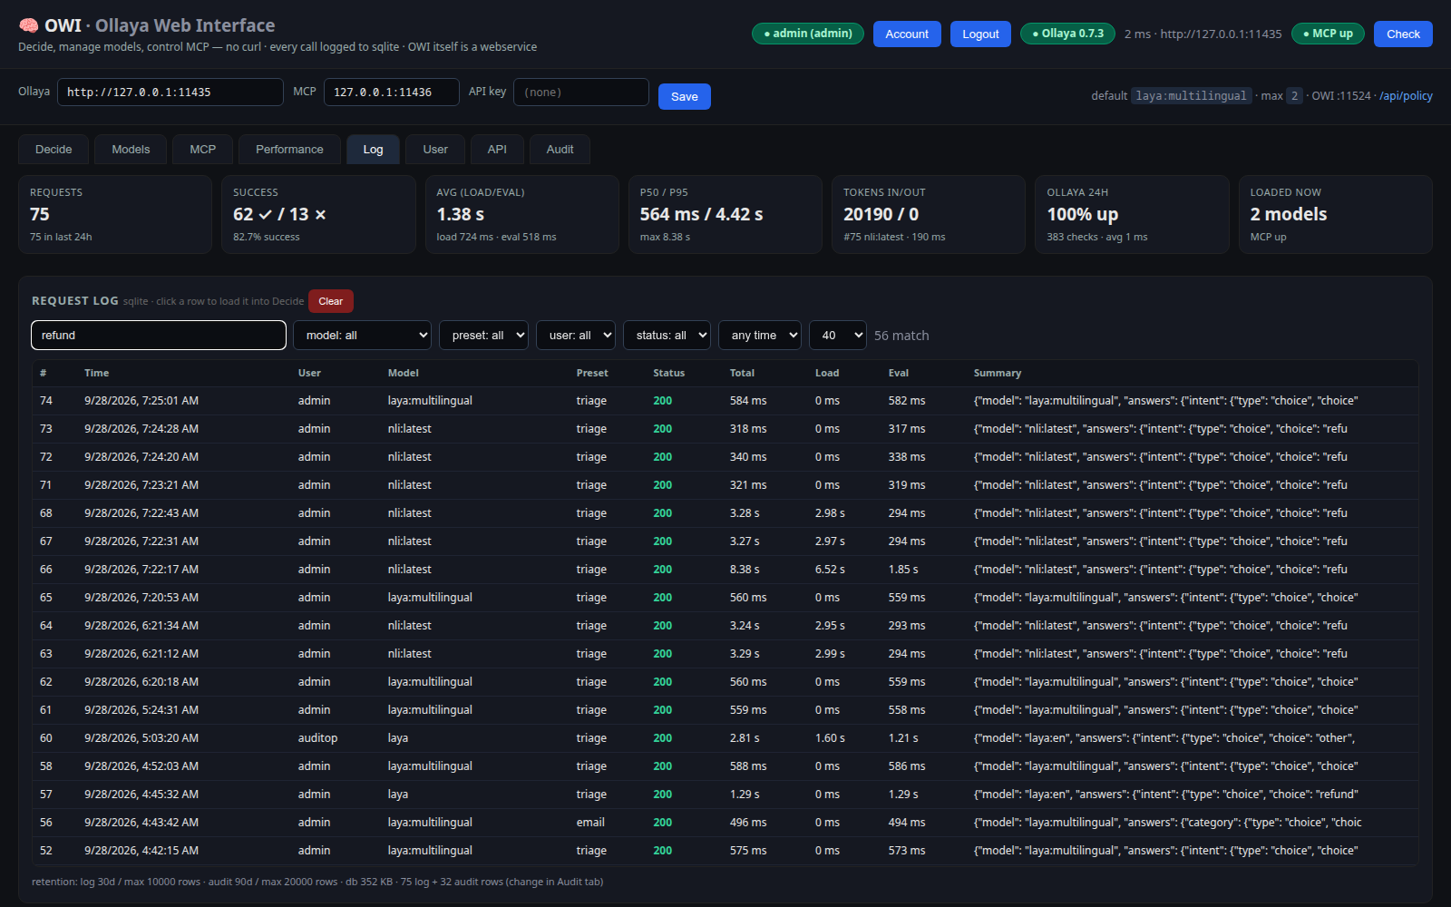Click the admin (admin) status badge
This screenshot has width=1451, height=907.
[808, 34]
